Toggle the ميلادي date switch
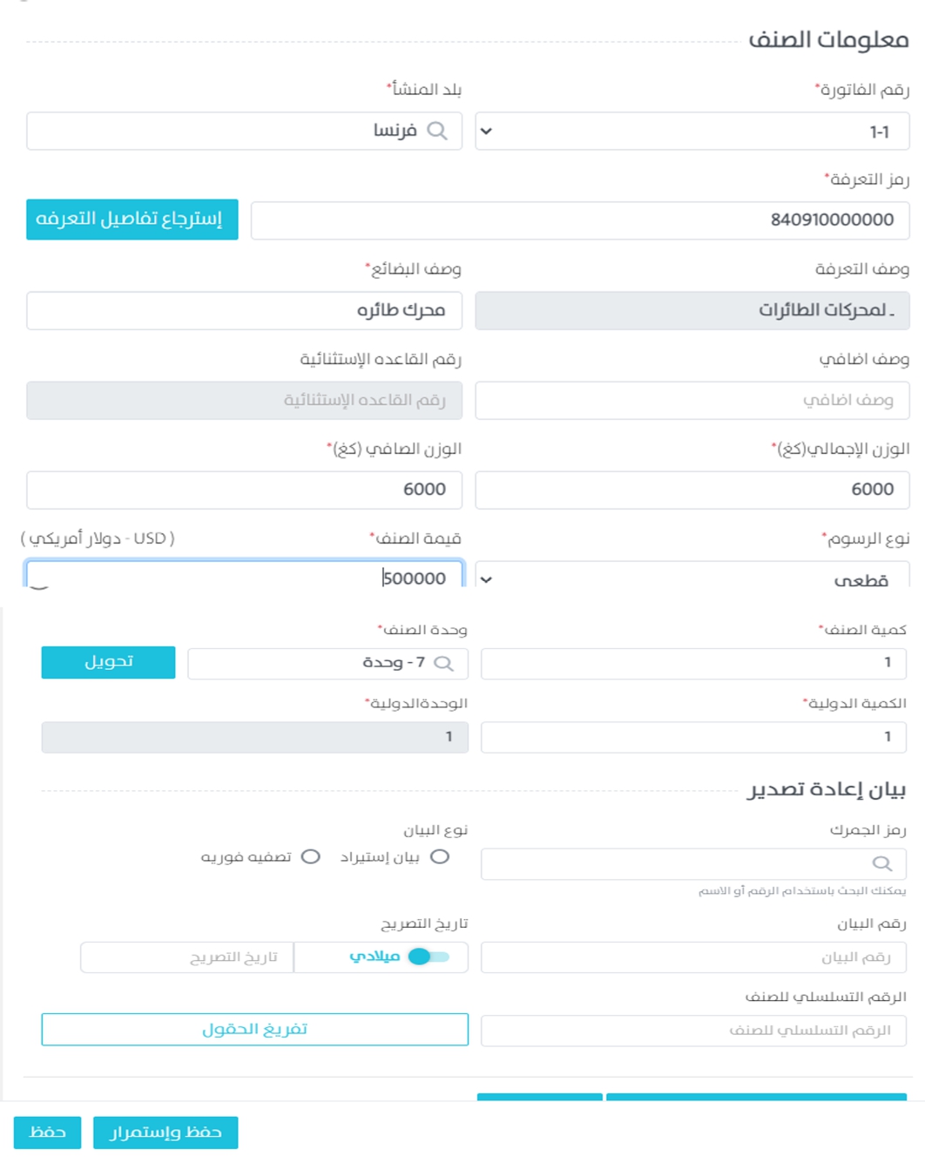Image resolution: width=925 pixels, height=1163 pixels. coord(429,957)
